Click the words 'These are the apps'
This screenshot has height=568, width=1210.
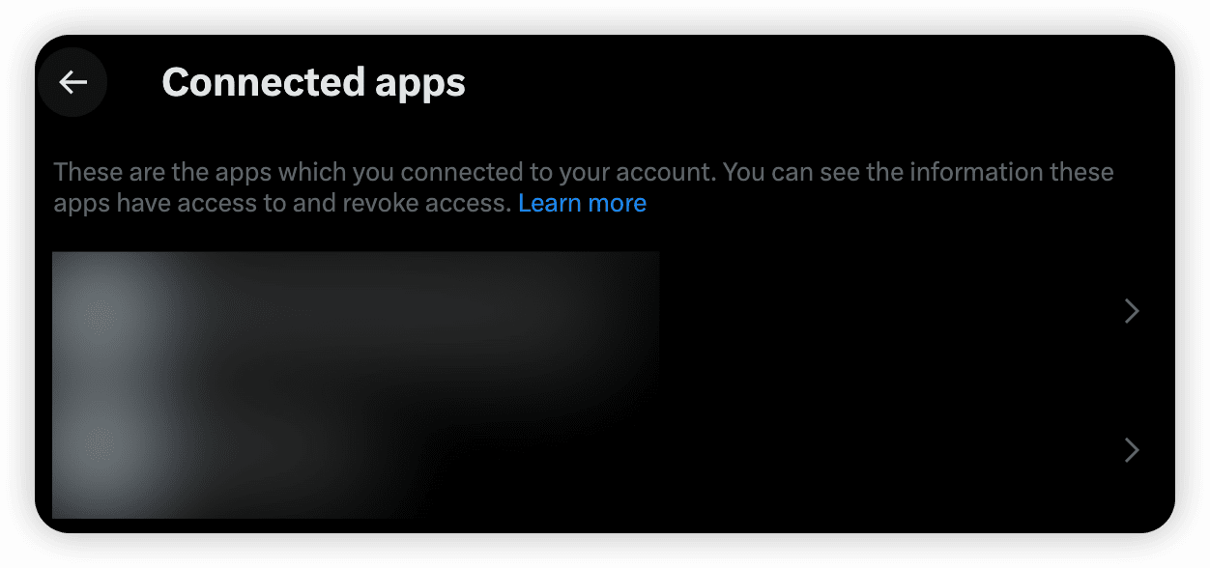[x=163, y=173]
